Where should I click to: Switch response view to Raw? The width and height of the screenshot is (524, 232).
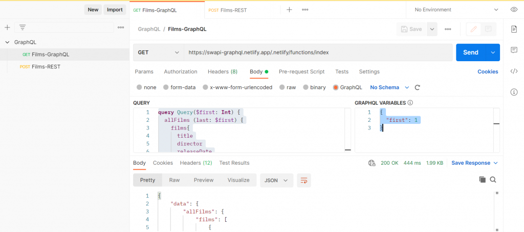(x=174, y=180)
